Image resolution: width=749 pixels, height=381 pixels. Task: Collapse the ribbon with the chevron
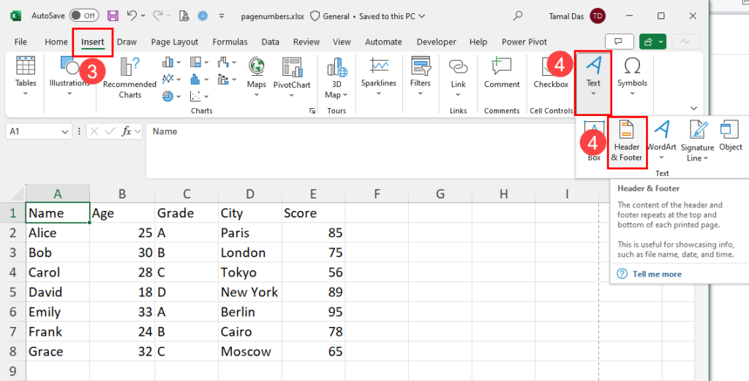[693, 108]
